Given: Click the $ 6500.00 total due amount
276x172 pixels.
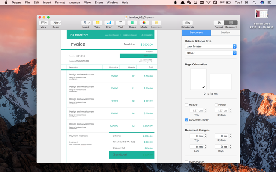Looking at the screenshot, I should coord(147,44).
